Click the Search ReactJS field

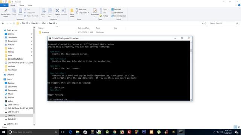224,23
